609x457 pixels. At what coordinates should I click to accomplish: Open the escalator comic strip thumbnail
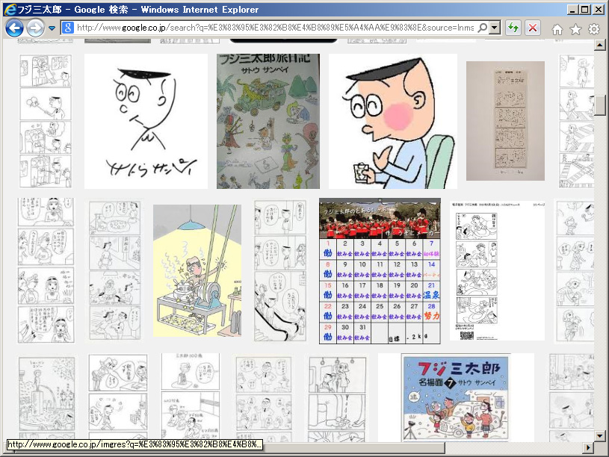[x=280, y=270]
